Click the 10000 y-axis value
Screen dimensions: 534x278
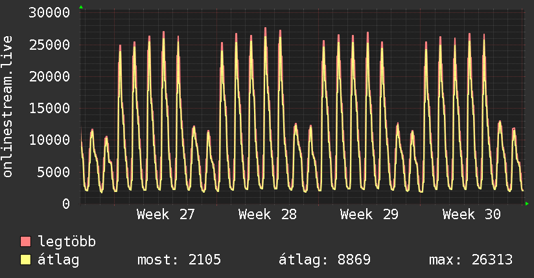point(49,140)
